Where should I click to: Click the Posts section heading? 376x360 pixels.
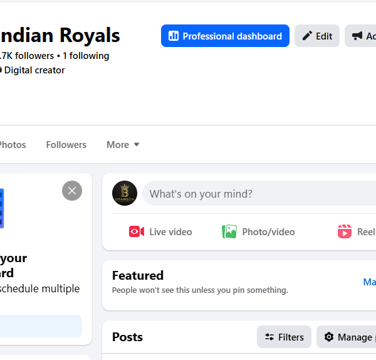[127, 337]
